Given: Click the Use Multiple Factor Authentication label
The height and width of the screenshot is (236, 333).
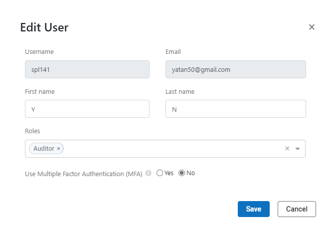Looking at the screenshot, I should point(83,174).
